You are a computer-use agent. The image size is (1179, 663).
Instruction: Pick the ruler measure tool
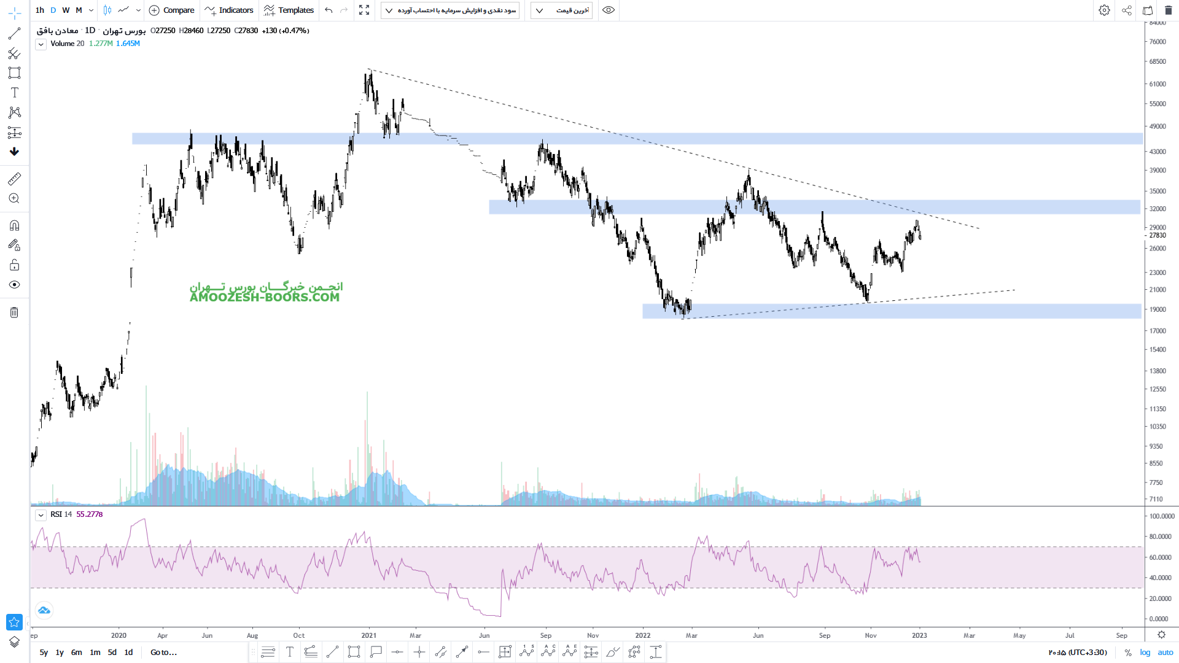coord(14,179)
